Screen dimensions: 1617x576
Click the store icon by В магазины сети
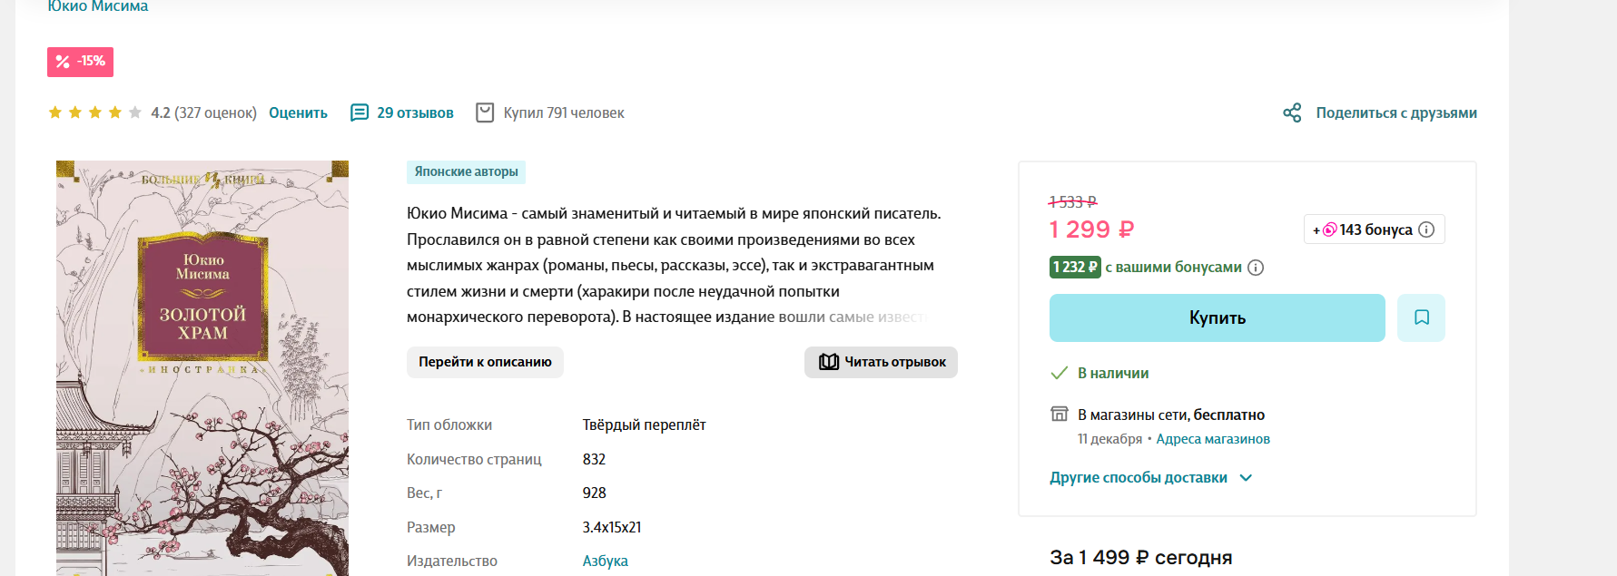pyautogui.click(x=1059, y=415)
